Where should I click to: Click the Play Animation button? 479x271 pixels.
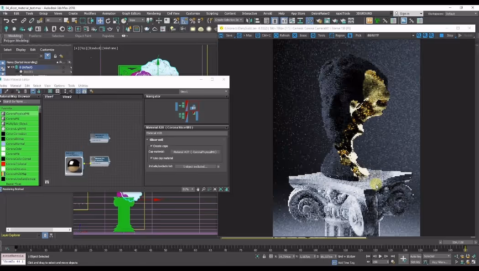click(380, 256)
